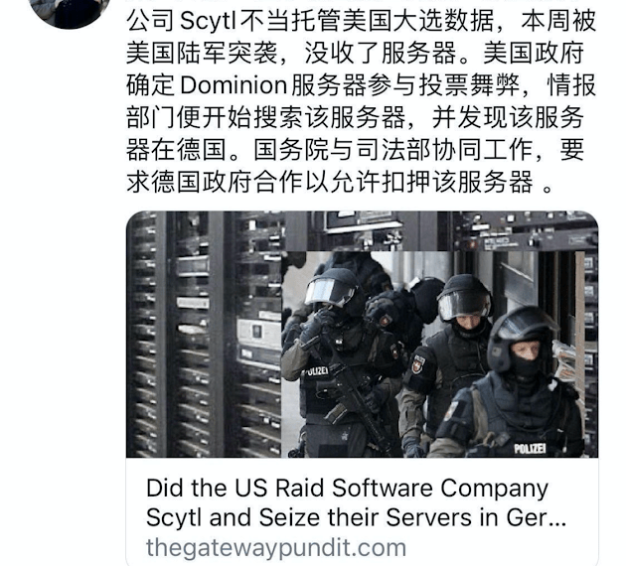Click the server rack photo on the card's left
Viewport: 626px width, 566px height.
coord(204,335)
